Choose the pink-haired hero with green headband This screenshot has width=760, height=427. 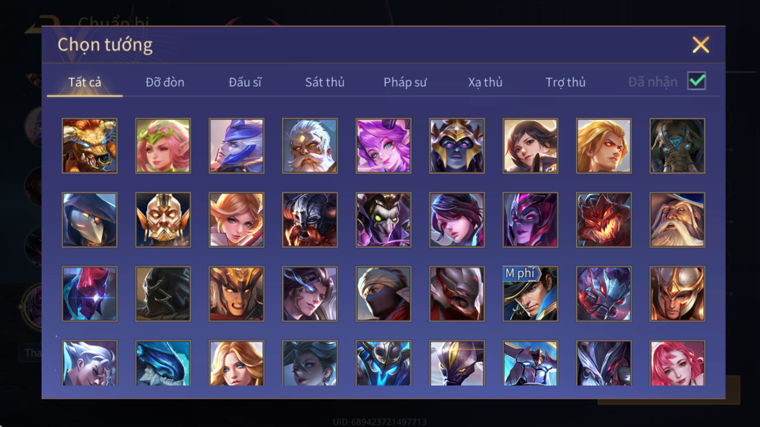click(x=163, y=146)
